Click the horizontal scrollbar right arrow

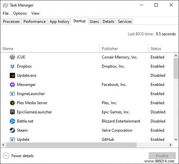click(x=171, y=145)
